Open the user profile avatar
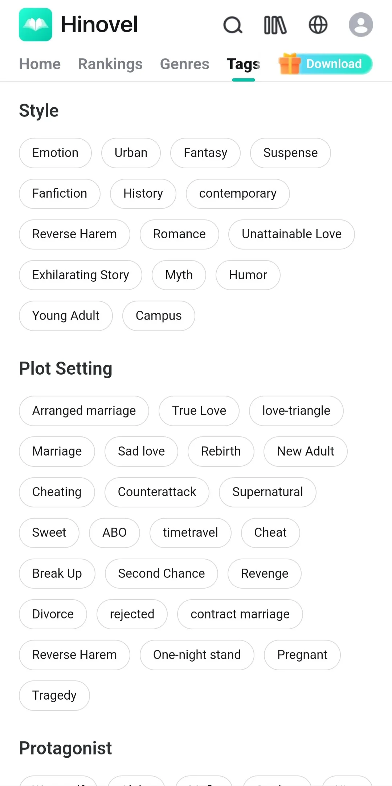392x786 pixels. click(x=361, y=25)
